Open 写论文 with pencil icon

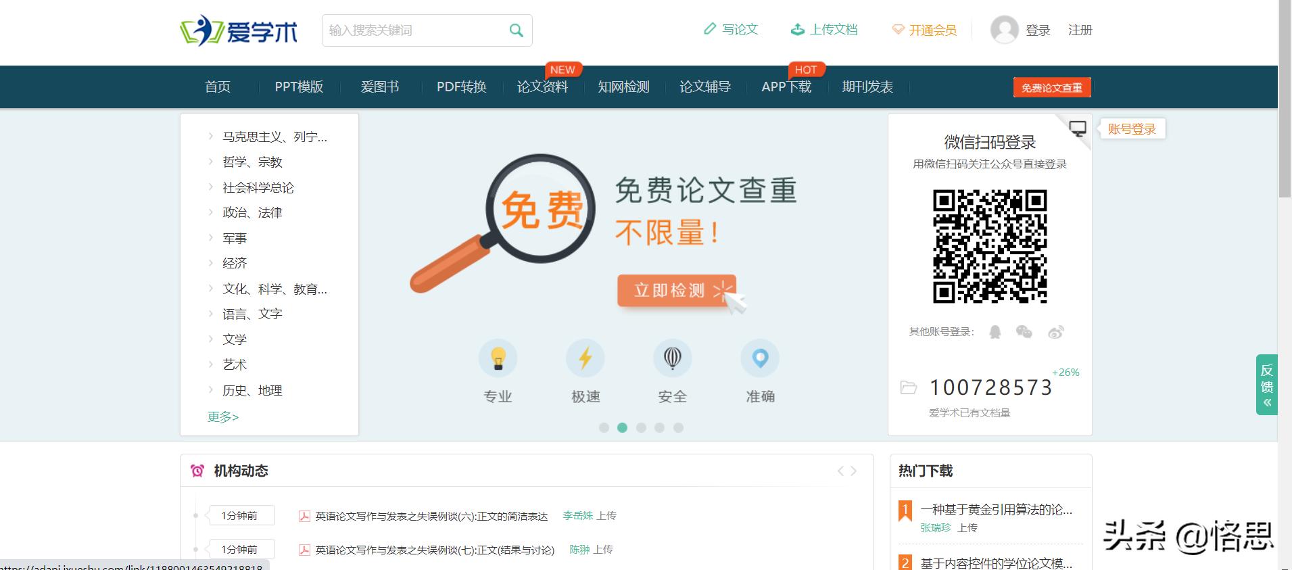tap(731, 30)
